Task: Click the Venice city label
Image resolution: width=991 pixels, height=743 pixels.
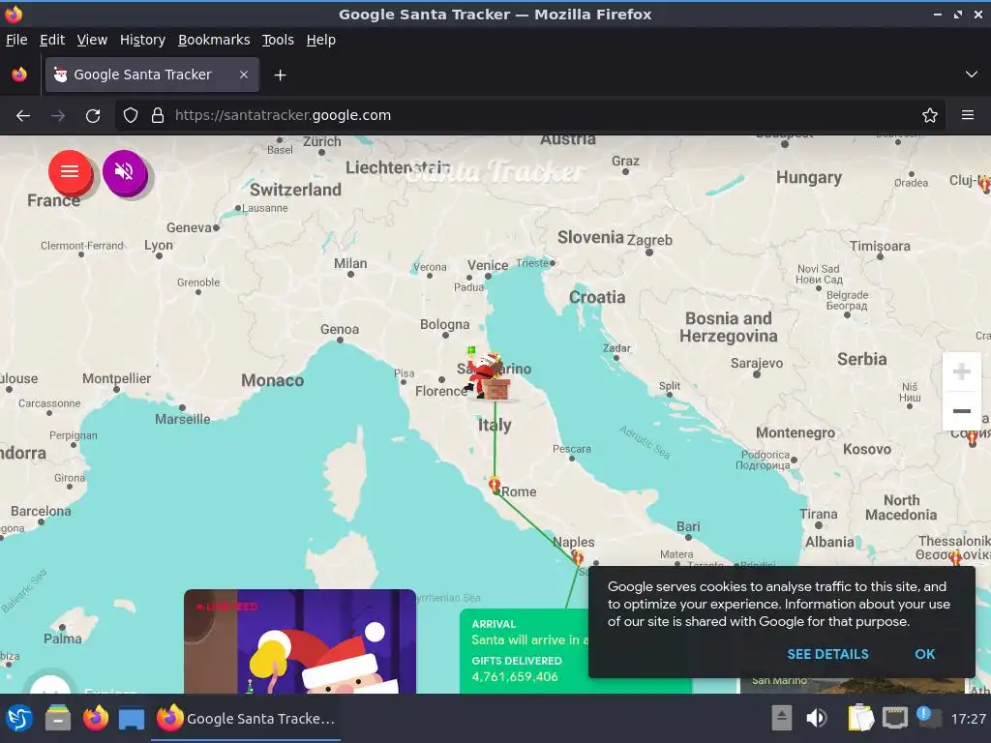Action: pos(488,265)
